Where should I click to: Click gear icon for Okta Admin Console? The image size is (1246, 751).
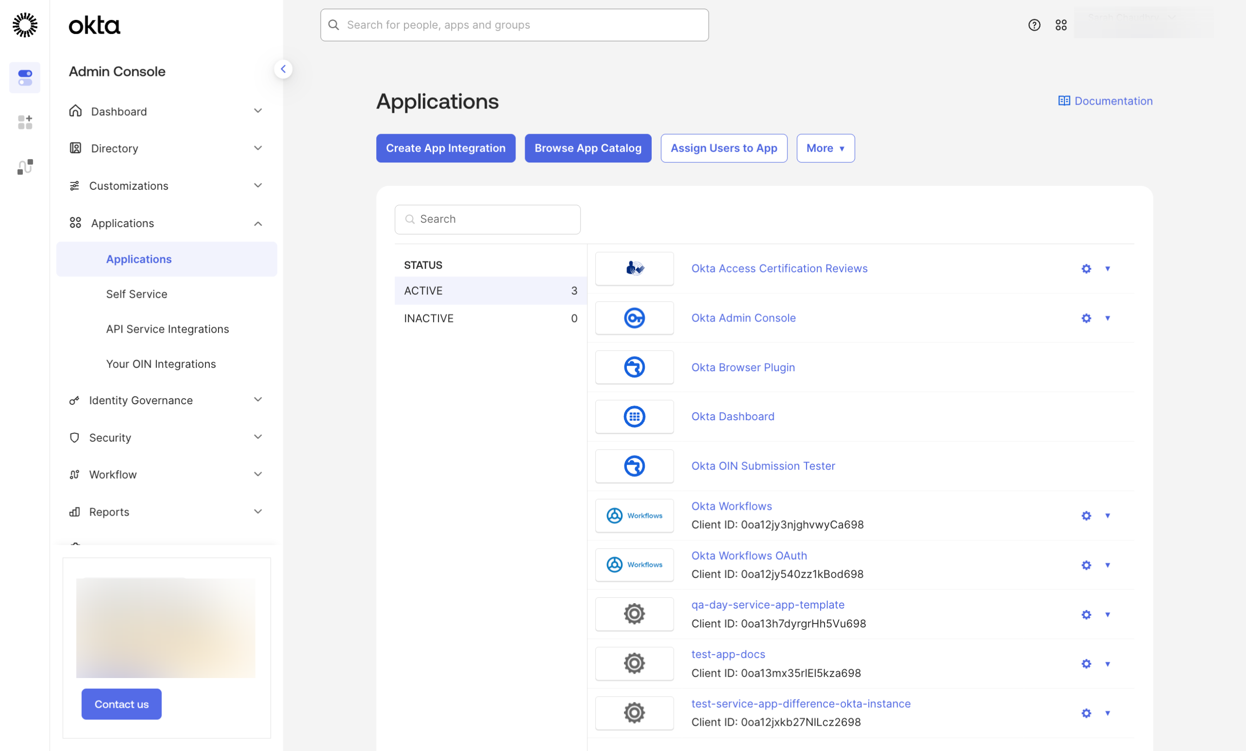click(1086, 319)
